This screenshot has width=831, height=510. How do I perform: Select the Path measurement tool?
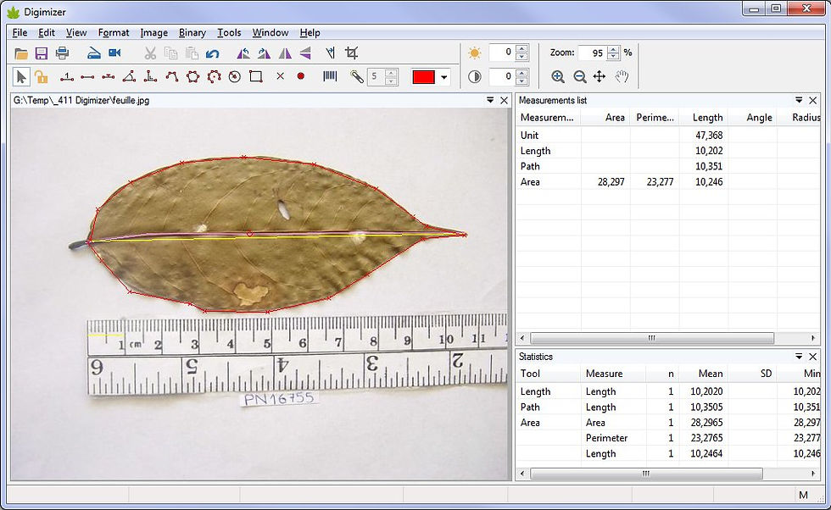tap(171, 76)
